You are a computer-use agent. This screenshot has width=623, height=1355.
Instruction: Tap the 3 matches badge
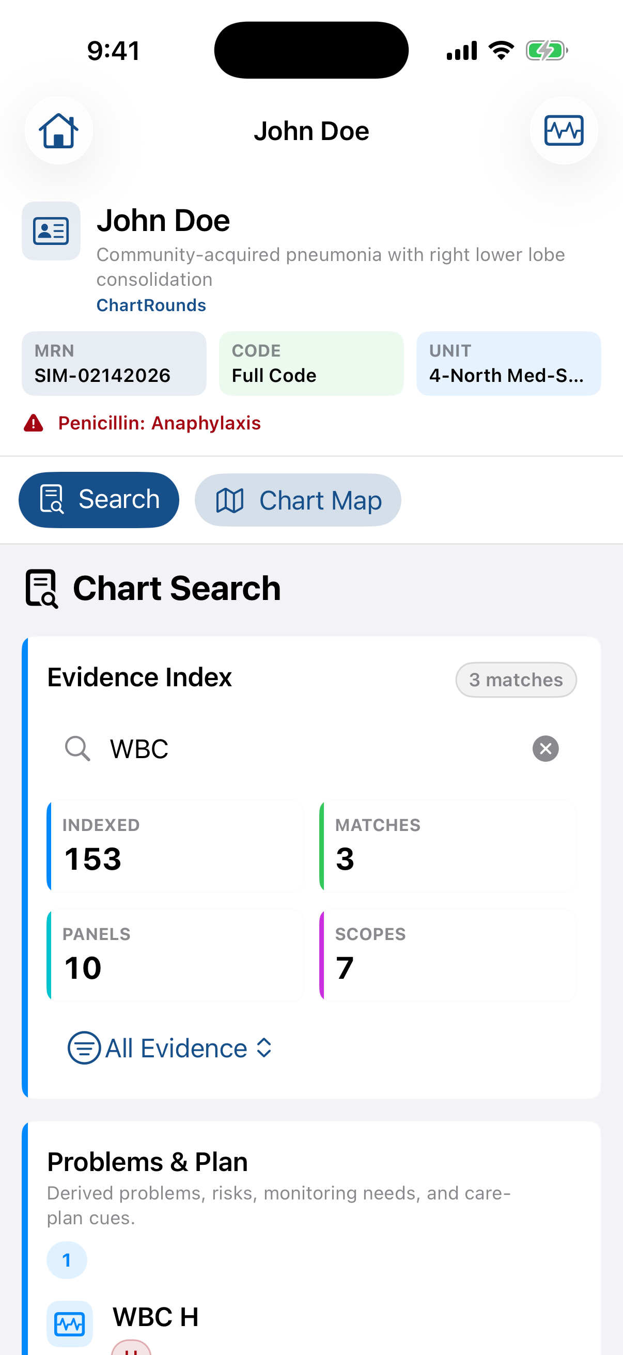click(x=516, y=680)
